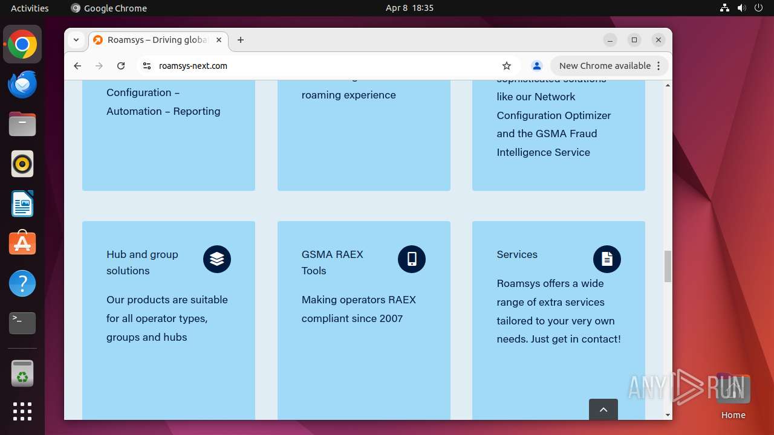The image size is (774, 435).
Task: Close the Roamsys browser tab
Action: (219, 40)
